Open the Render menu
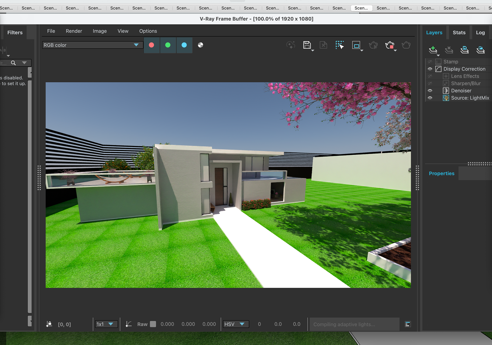This screenshot has width=492, height=345. point(74,31)
